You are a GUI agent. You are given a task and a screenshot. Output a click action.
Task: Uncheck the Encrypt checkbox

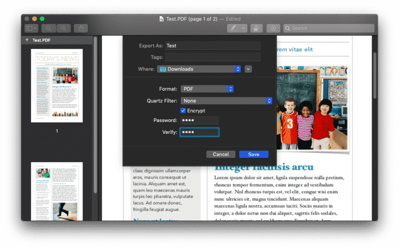[x=183, y=110]
